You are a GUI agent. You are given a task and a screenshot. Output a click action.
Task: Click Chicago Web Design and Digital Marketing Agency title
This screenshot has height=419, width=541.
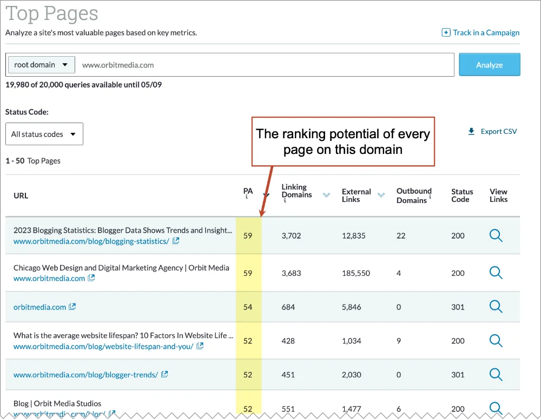point(121,268)
